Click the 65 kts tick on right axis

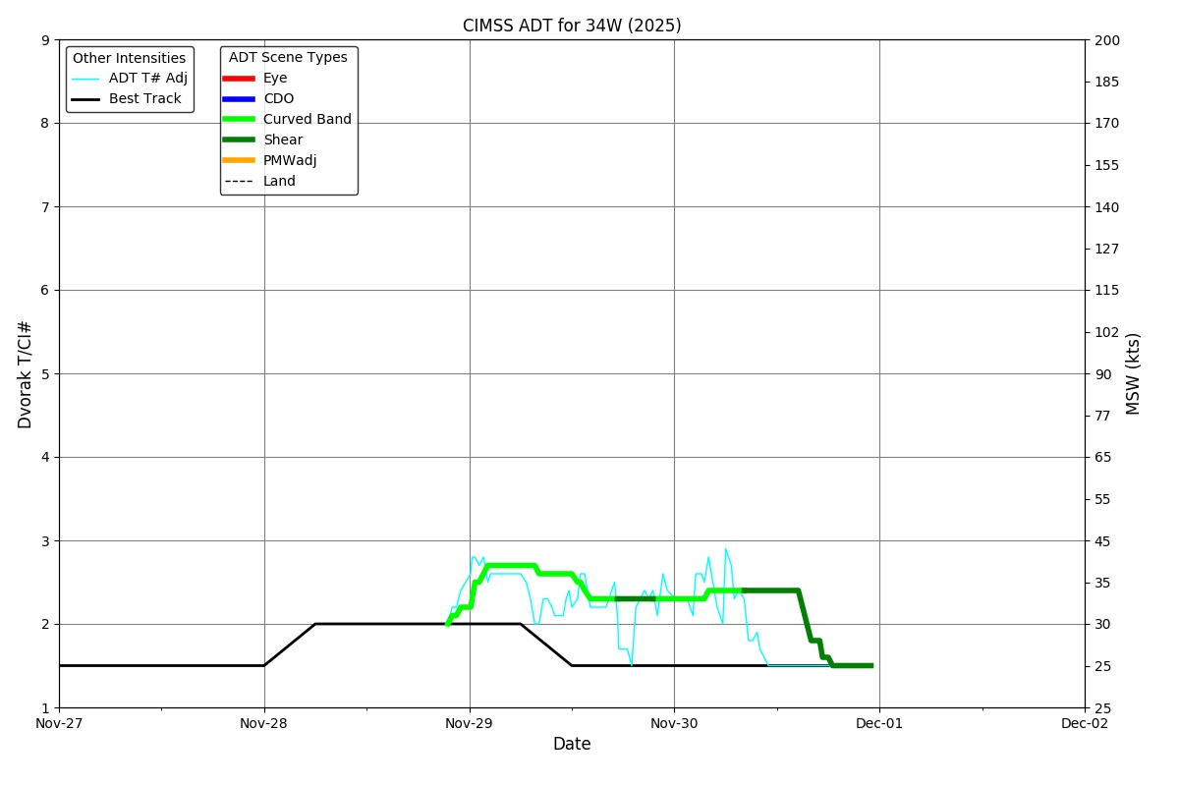click(1102, 457)
